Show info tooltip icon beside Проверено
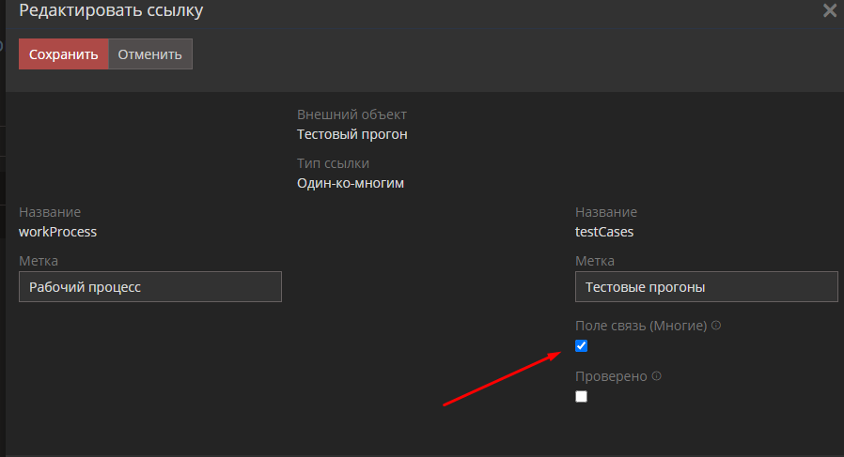This screenshot has width=844, height=457. pos(657,376)
